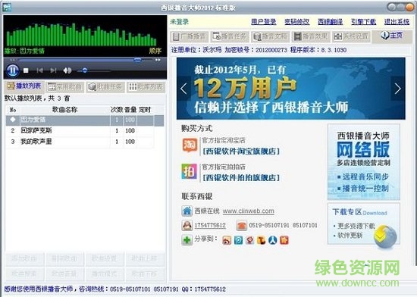Share via the last orange share icon

pyautogui.click(x=284, y=240)
